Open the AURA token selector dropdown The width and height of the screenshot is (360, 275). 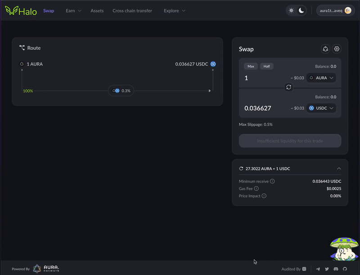click(x=321, y=78)
